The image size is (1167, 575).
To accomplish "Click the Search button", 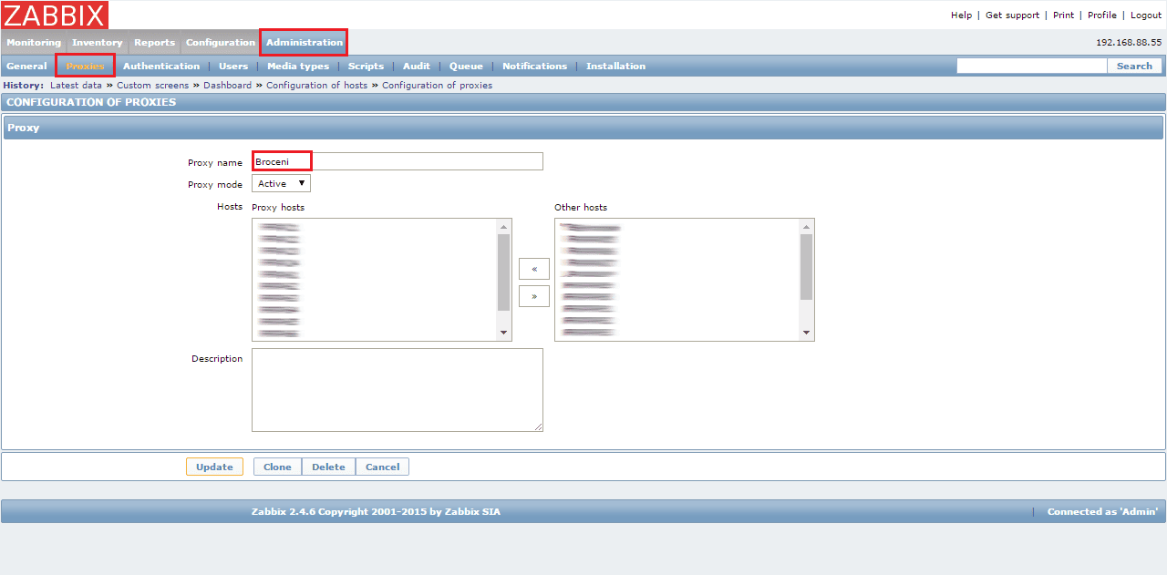I will (1134, 66).
